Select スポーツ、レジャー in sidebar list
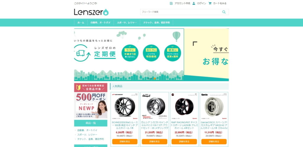The image size is (303, 147). 87,135
